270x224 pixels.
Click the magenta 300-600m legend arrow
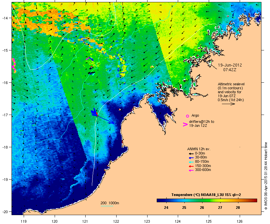tap(191, 170)
